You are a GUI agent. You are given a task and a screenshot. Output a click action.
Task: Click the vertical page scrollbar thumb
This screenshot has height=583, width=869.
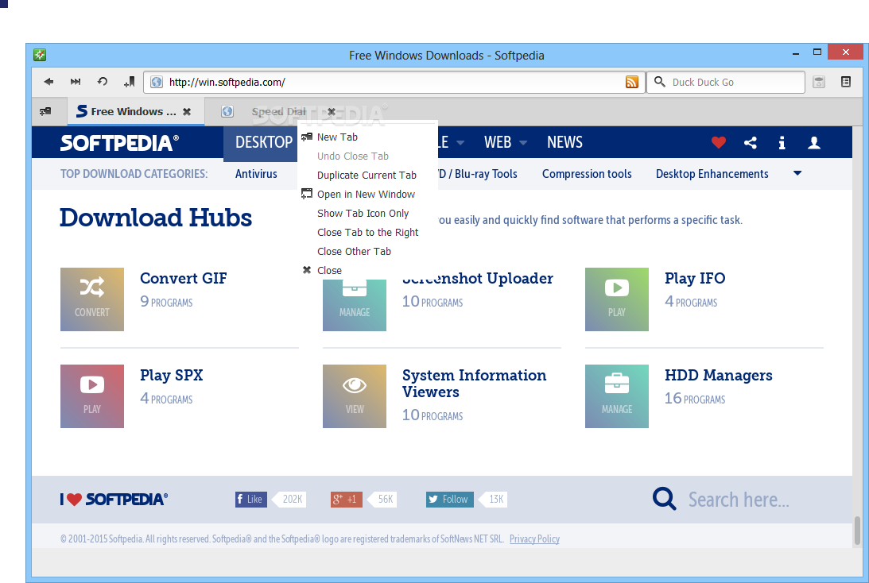857,531
